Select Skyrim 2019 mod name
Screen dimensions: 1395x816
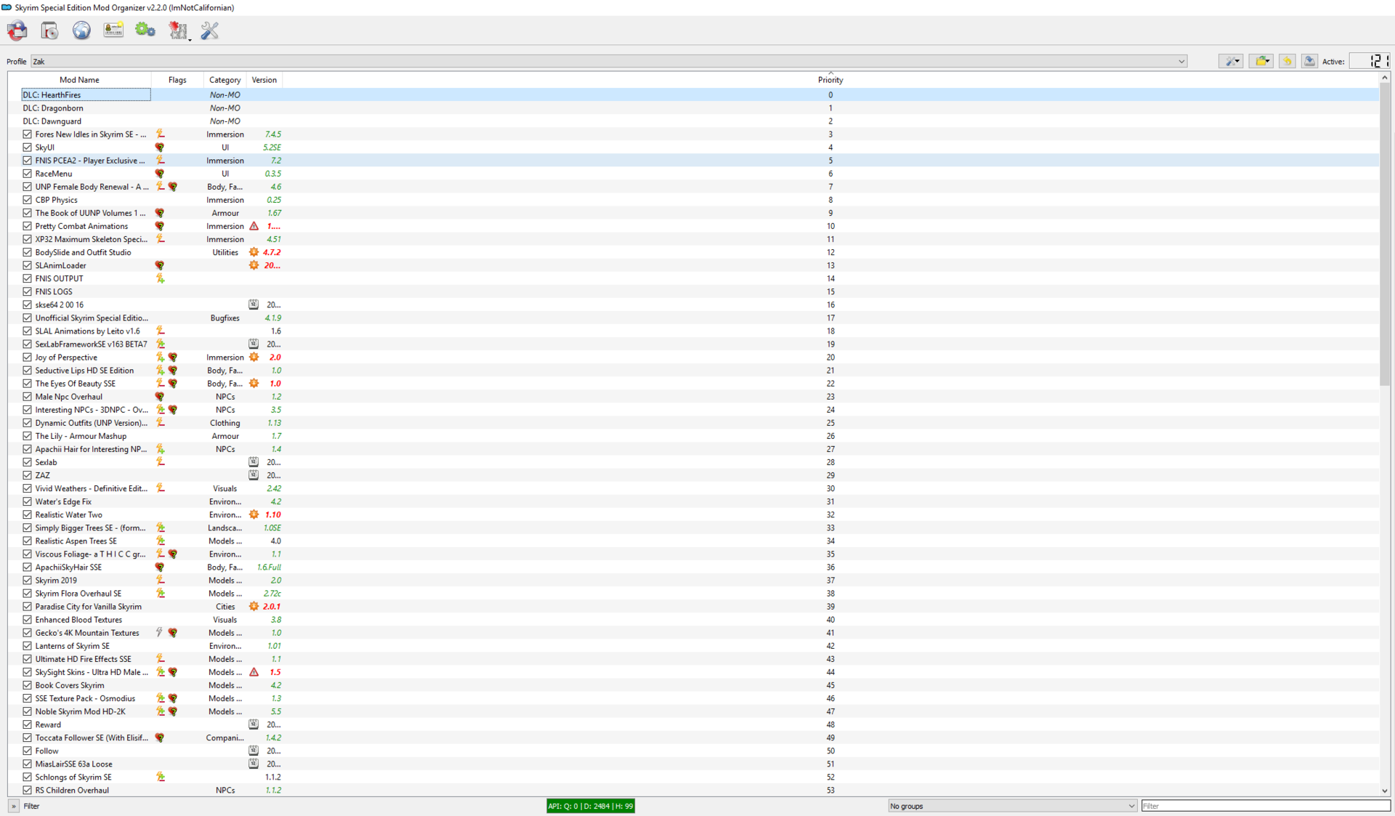coord(56,581)
